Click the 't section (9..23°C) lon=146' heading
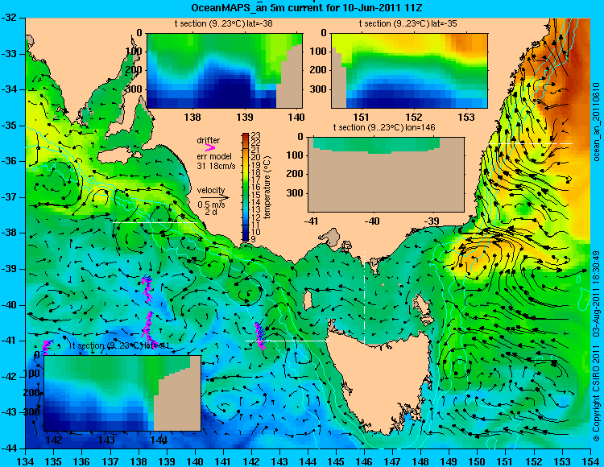Viewport: 604px width, 467px height. [384, 127]
